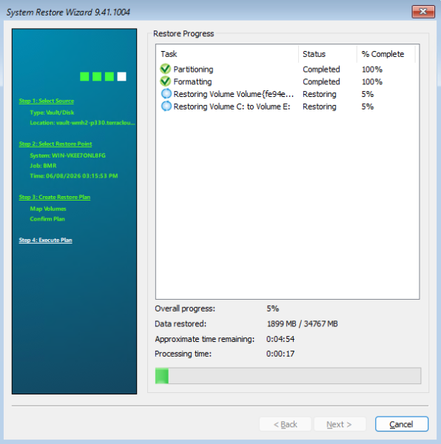Click the % Complete column header
The height and width of the screenshot is (444, 441).
pyautogui.click(x=386, y=54)
